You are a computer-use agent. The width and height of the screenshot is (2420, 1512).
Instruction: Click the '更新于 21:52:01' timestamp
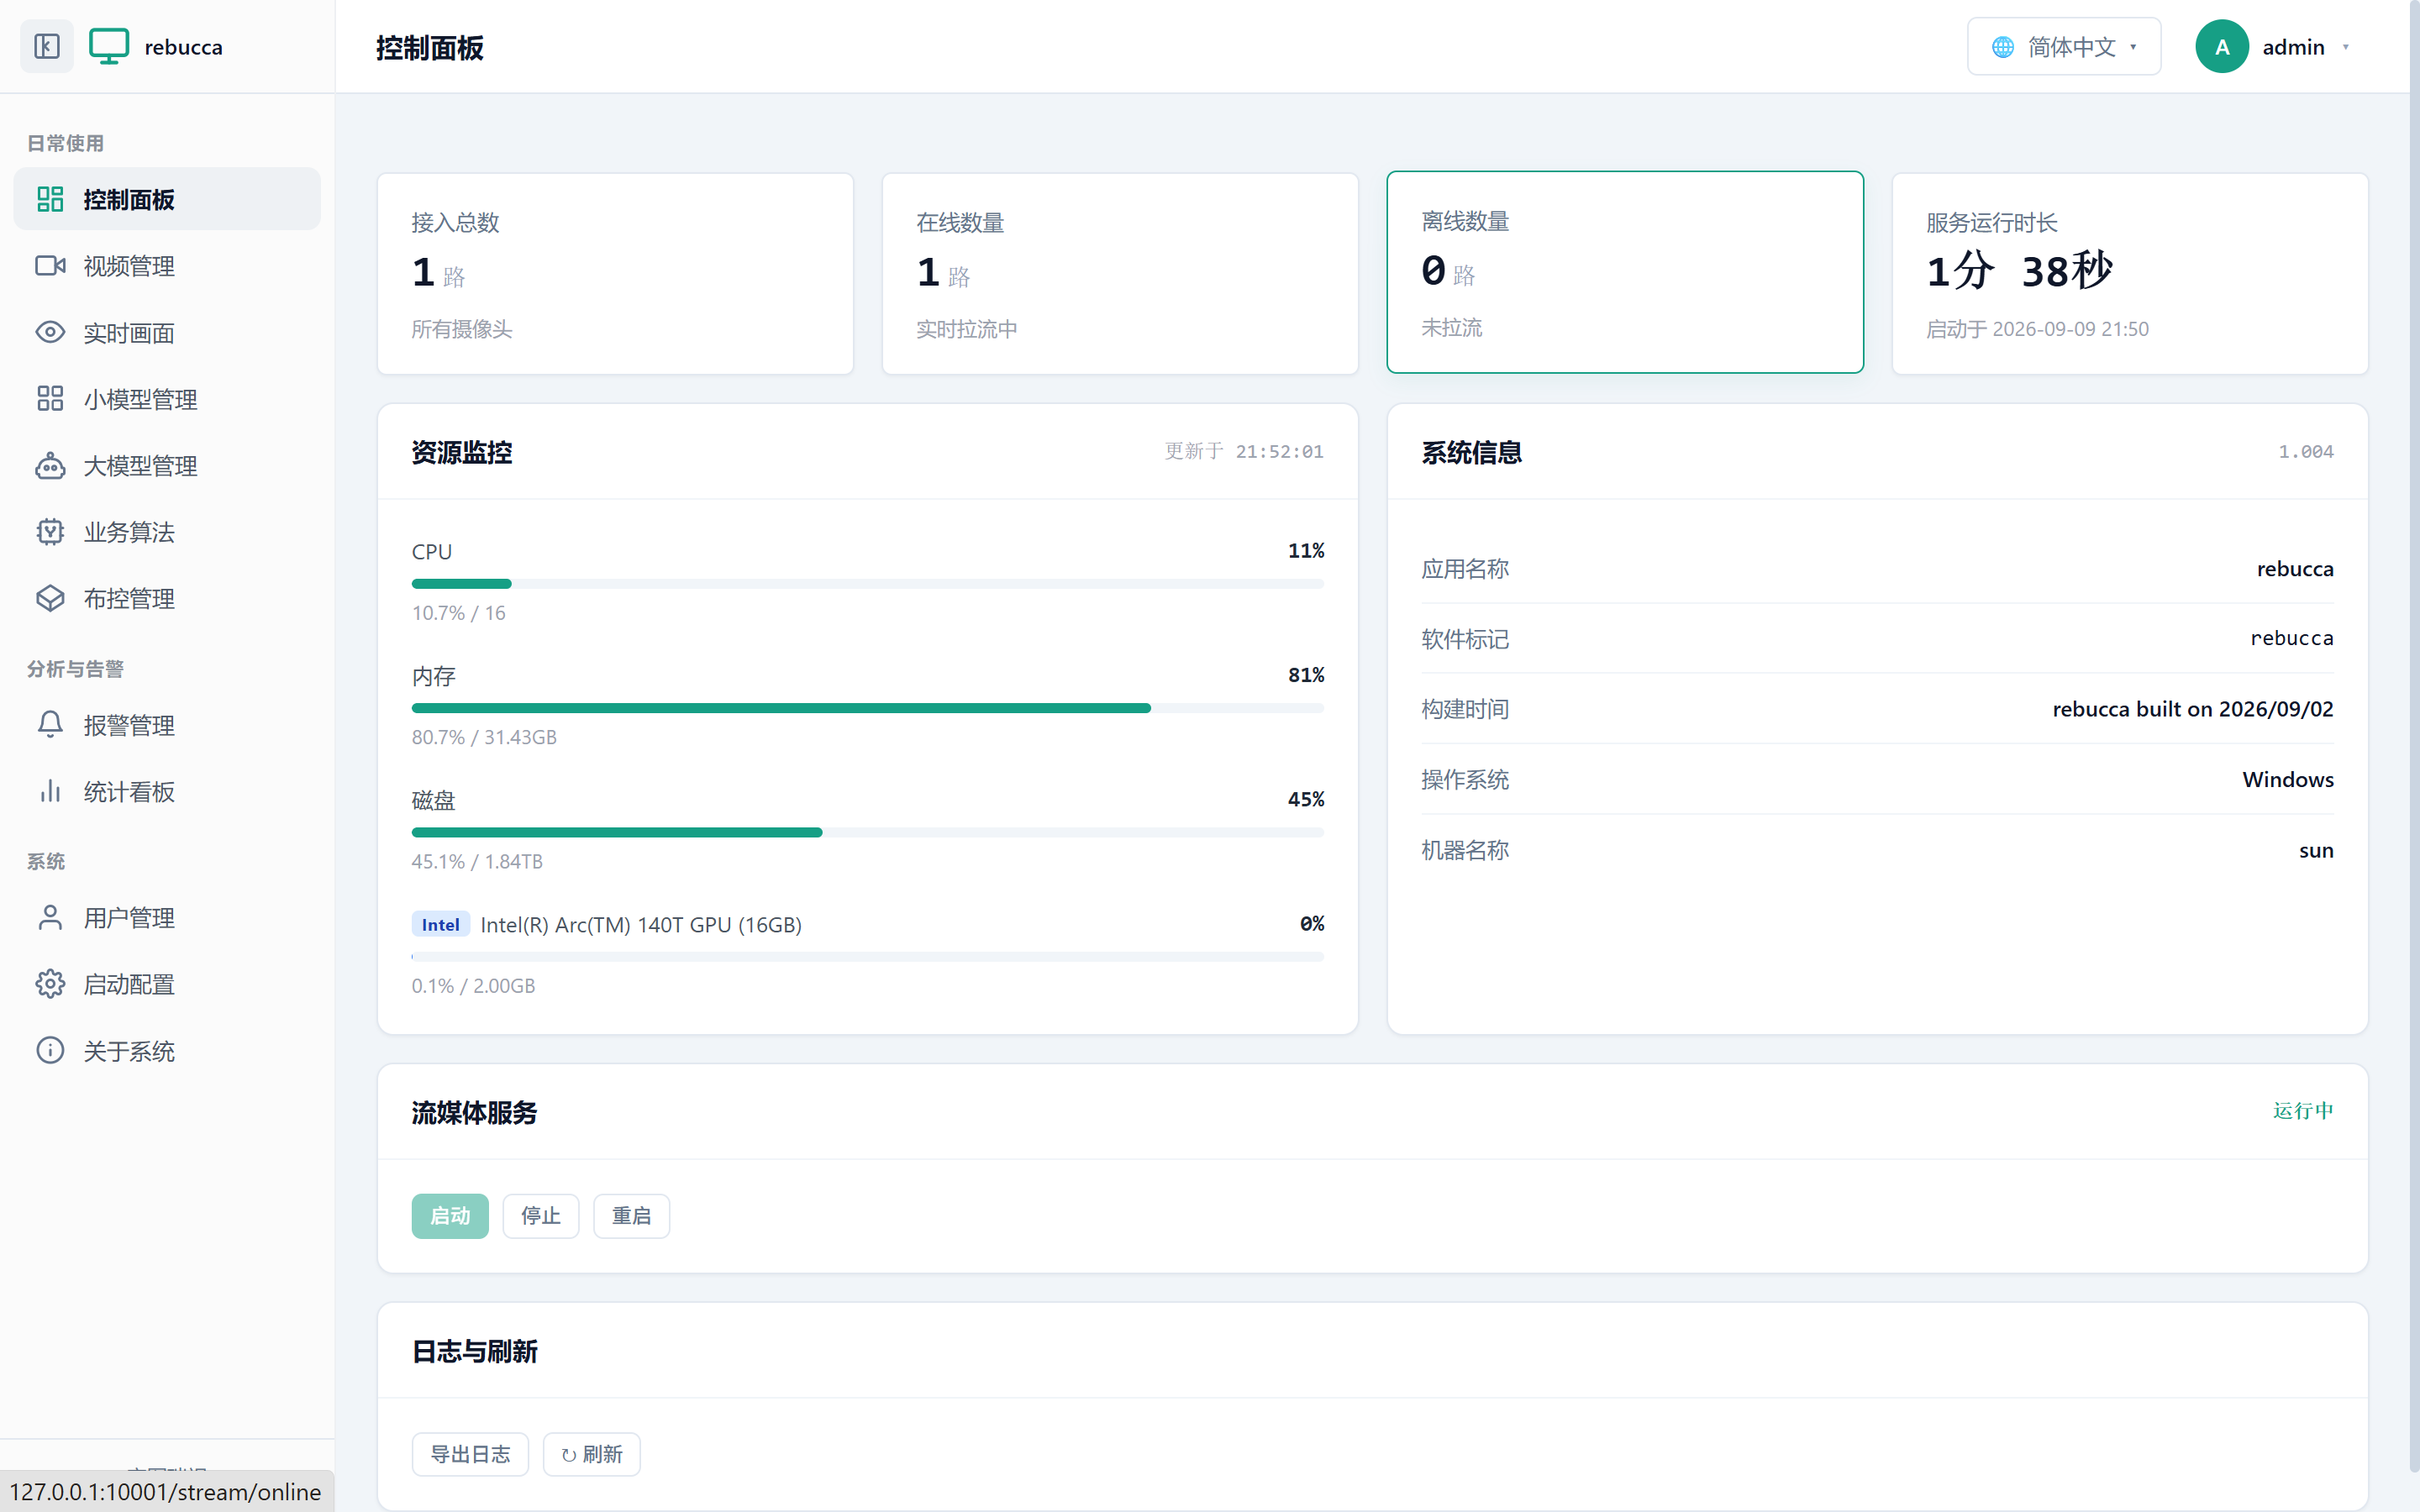point(1244,451)
